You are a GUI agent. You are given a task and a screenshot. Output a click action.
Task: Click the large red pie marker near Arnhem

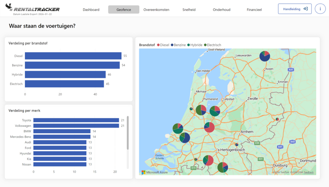coord(209,127)
